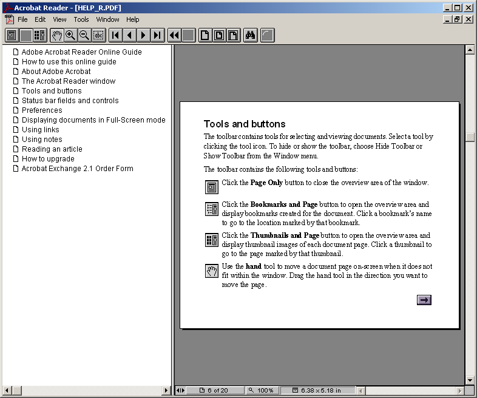The height and width of the screenshot is (398, 477).
Task: Click the page icon beside Using links bookmark
Action: point(16,129)
